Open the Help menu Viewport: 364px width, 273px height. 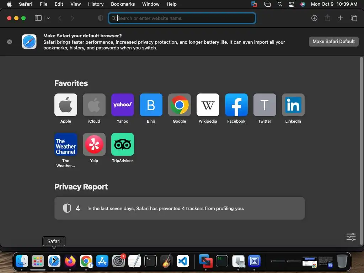click(x=172, y=4)
